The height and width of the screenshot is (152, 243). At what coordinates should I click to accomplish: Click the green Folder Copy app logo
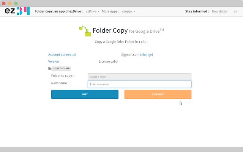click(85, 31)
